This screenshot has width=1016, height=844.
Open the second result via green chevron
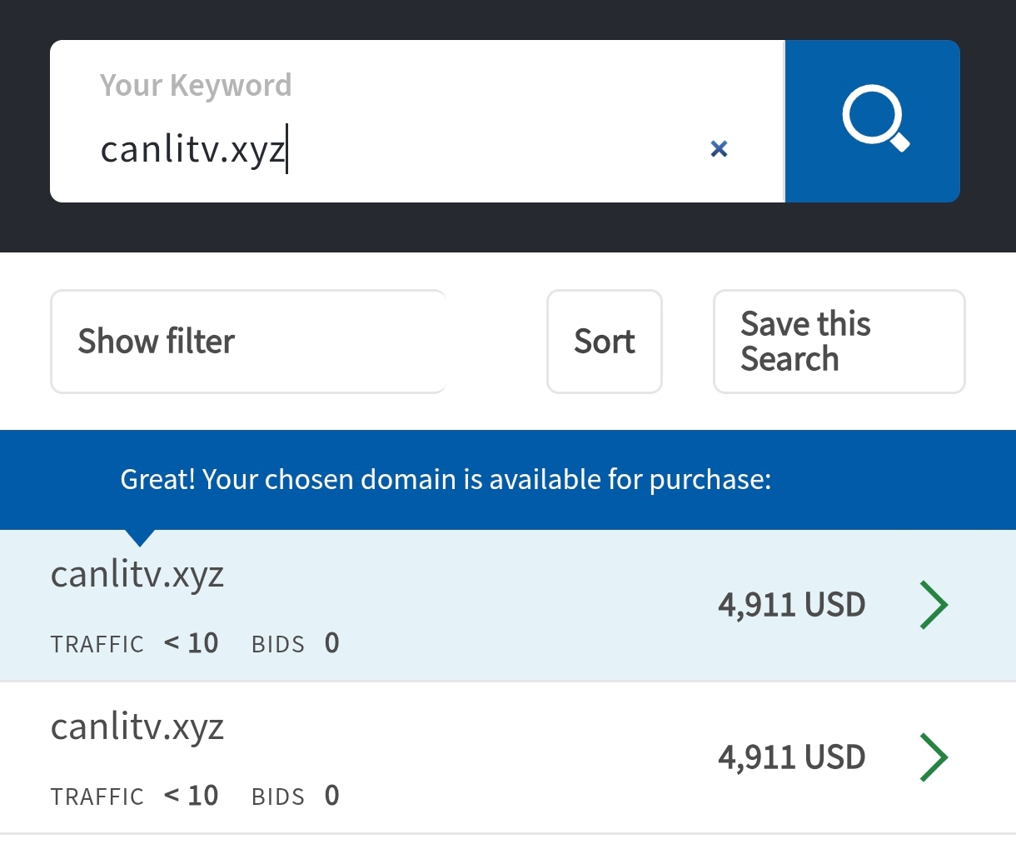934,757
